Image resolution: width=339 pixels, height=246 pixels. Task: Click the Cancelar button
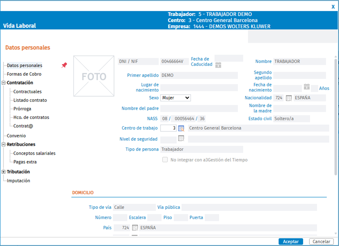point(321,241)
